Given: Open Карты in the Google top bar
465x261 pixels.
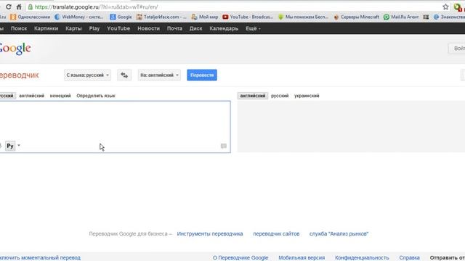Looking at the screenshot, I should click(x=73, y=28).
